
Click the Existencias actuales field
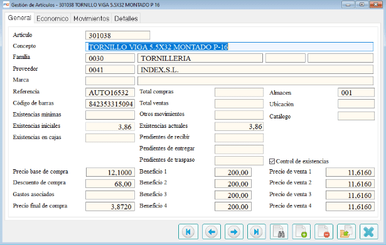click(x=239, y=127)
